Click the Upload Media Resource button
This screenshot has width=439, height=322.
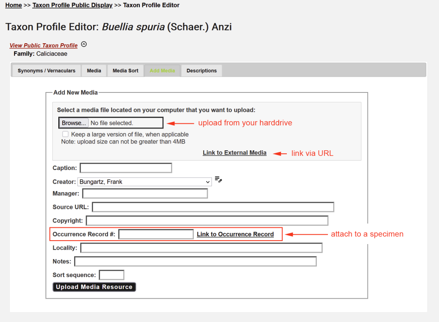pyautogui.click(x=94, y=287)
